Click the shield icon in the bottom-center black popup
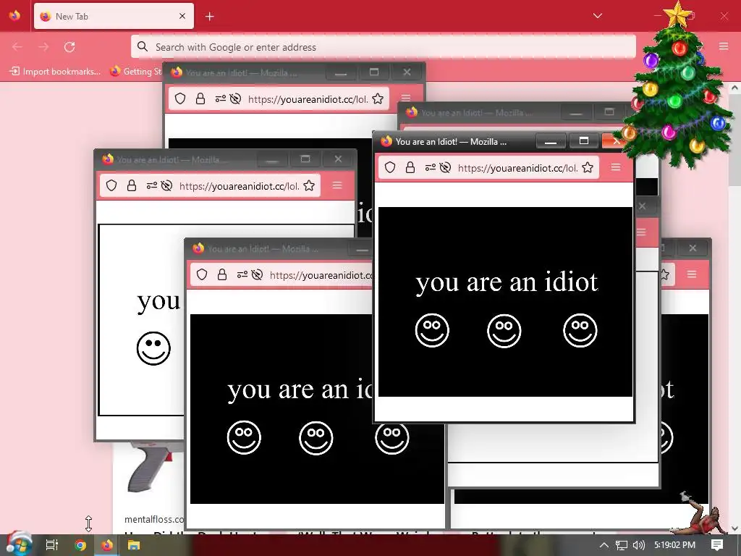741x556 pixels. (x=202, y=274)
